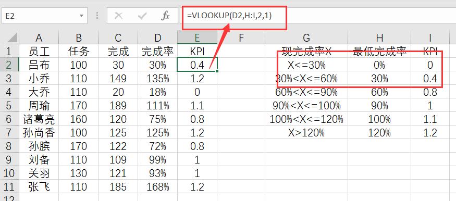This screenshot has height=201, width=456.
Task: Click the 完成 header cell in C1
Action: 118,51
